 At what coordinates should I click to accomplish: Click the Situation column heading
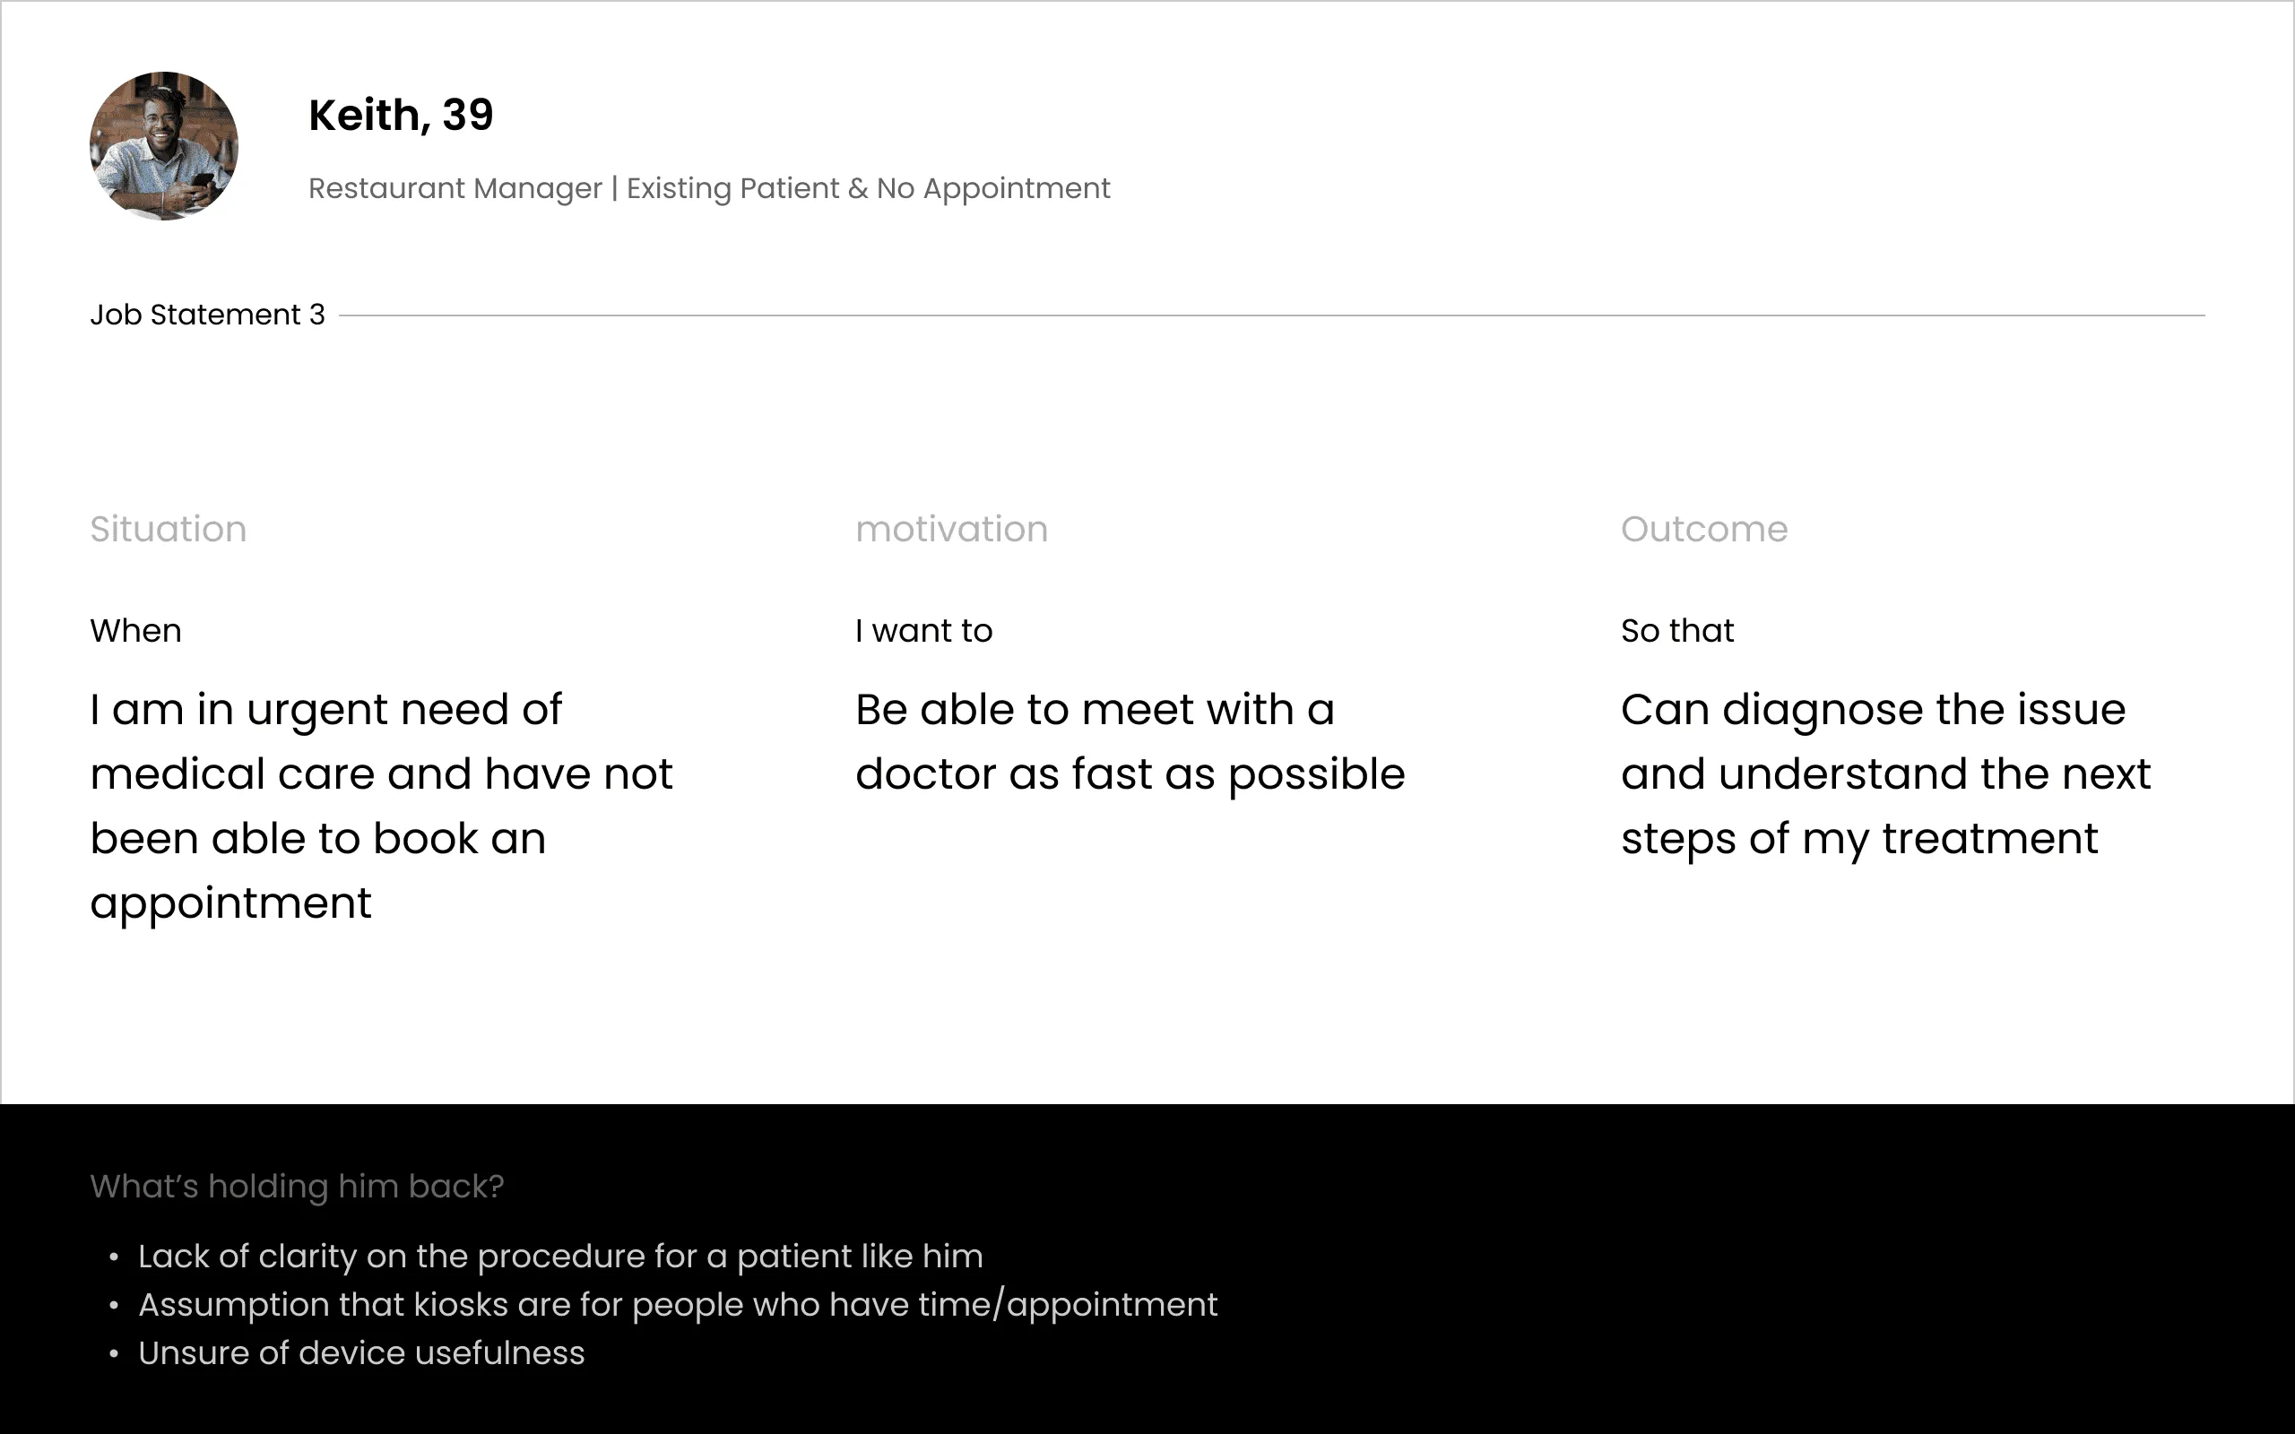pos(168,528)
